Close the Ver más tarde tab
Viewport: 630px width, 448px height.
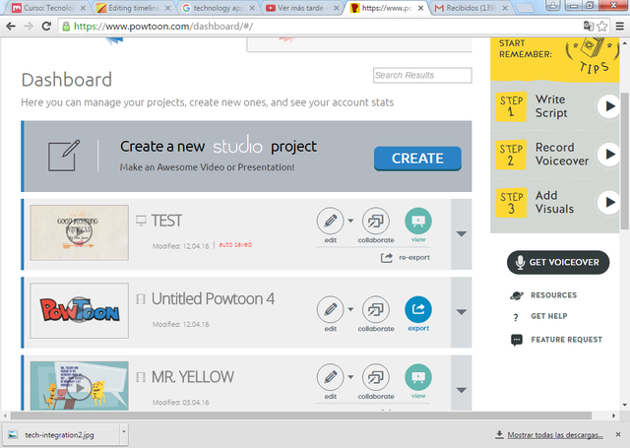[337, 8]
